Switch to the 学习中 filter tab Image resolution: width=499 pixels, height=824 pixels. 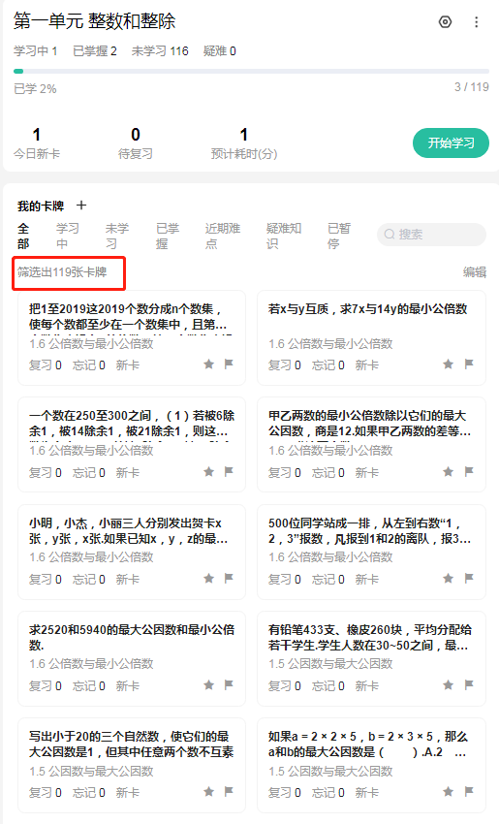(67, 236)
